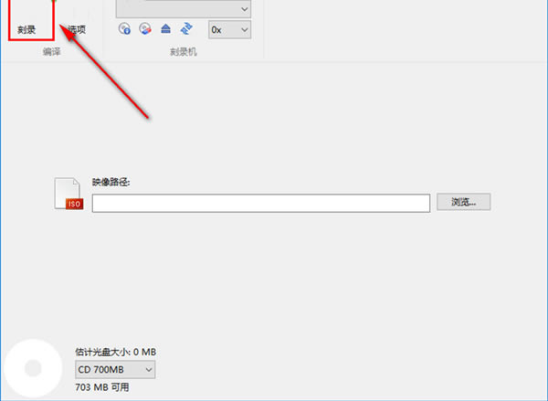Refresh the burner drive list

click(x=185, y=29)
